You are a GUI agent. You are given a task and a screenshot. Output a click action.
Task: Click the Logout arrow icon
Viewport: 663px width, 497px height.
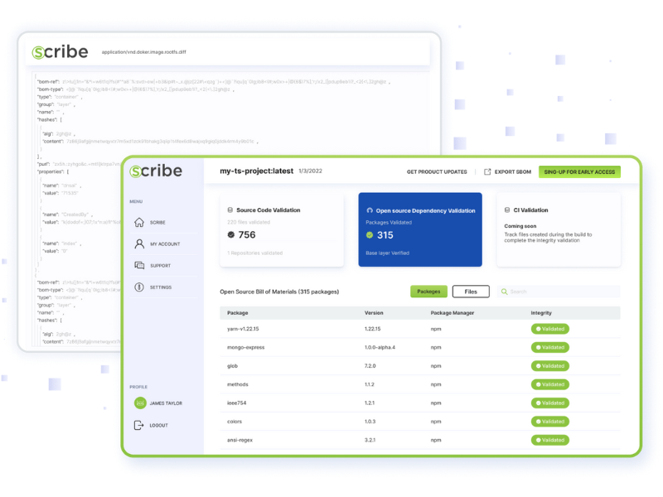pos(138,425)
